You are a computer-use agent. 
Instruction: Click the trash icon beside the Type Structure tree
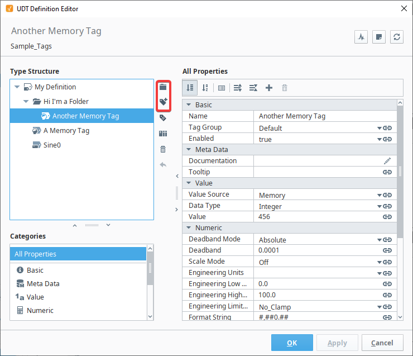pos(163,149)
